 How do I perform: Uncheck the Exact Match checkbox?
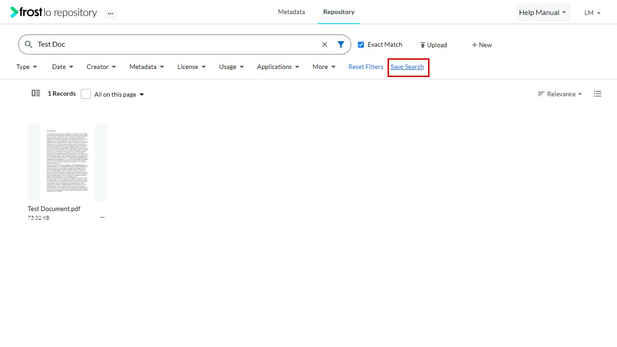click(361, 45)
